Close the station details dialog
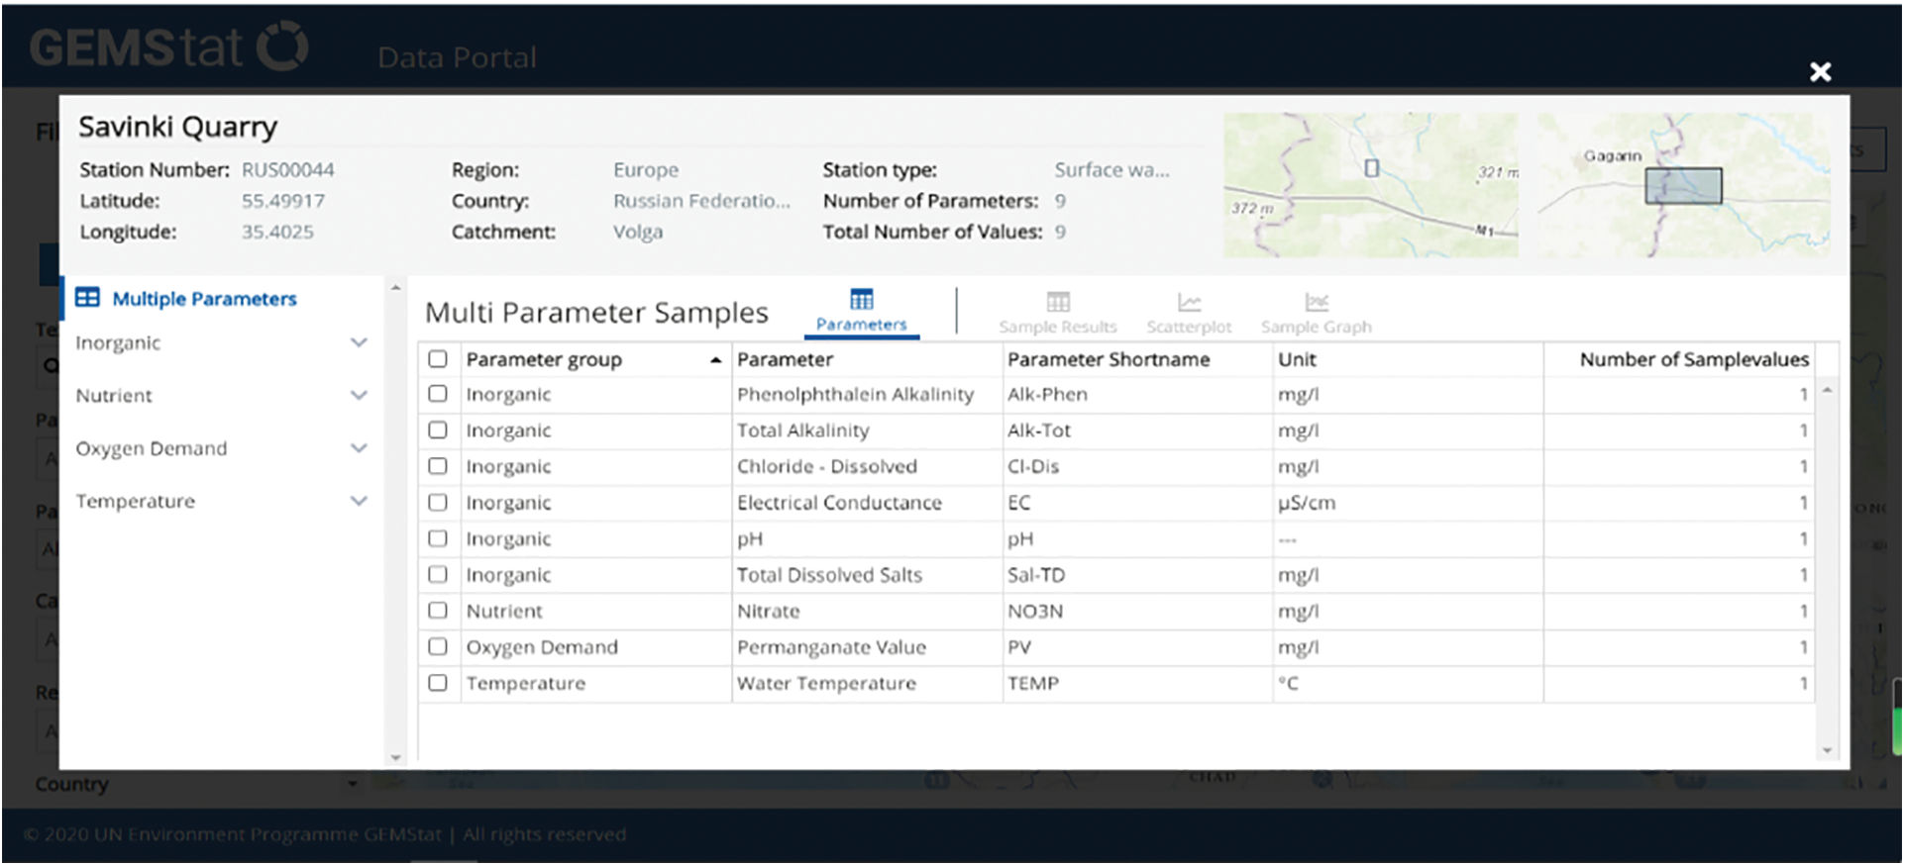The height and width of the screenshot is (866, 1905). point(1819,72)
